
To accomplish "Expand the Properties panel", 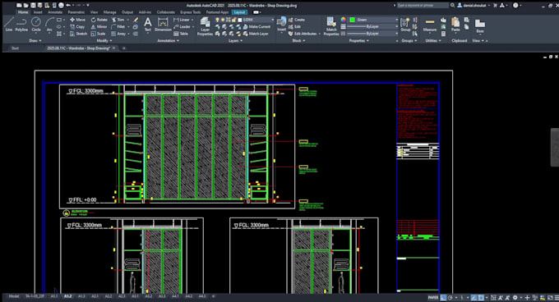I will pos(359,40).
